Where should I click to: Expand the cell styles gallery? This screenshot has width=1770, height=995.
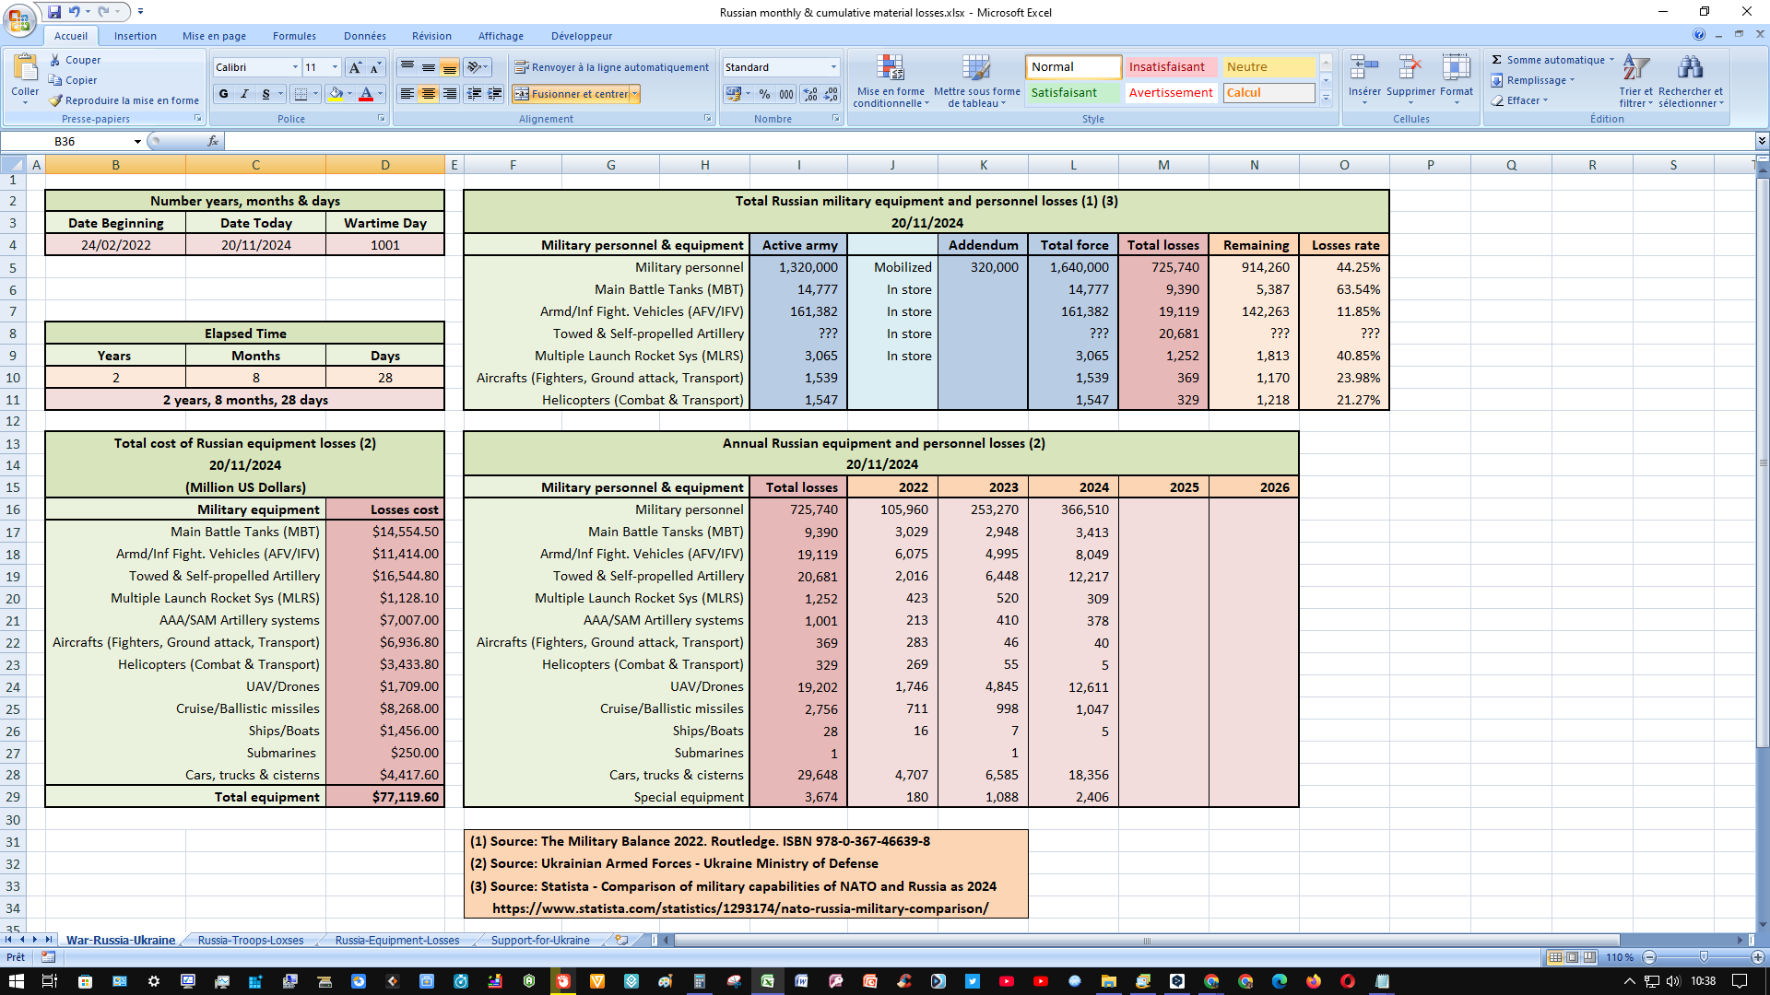pyautogui.click(x=1326, y=99)
